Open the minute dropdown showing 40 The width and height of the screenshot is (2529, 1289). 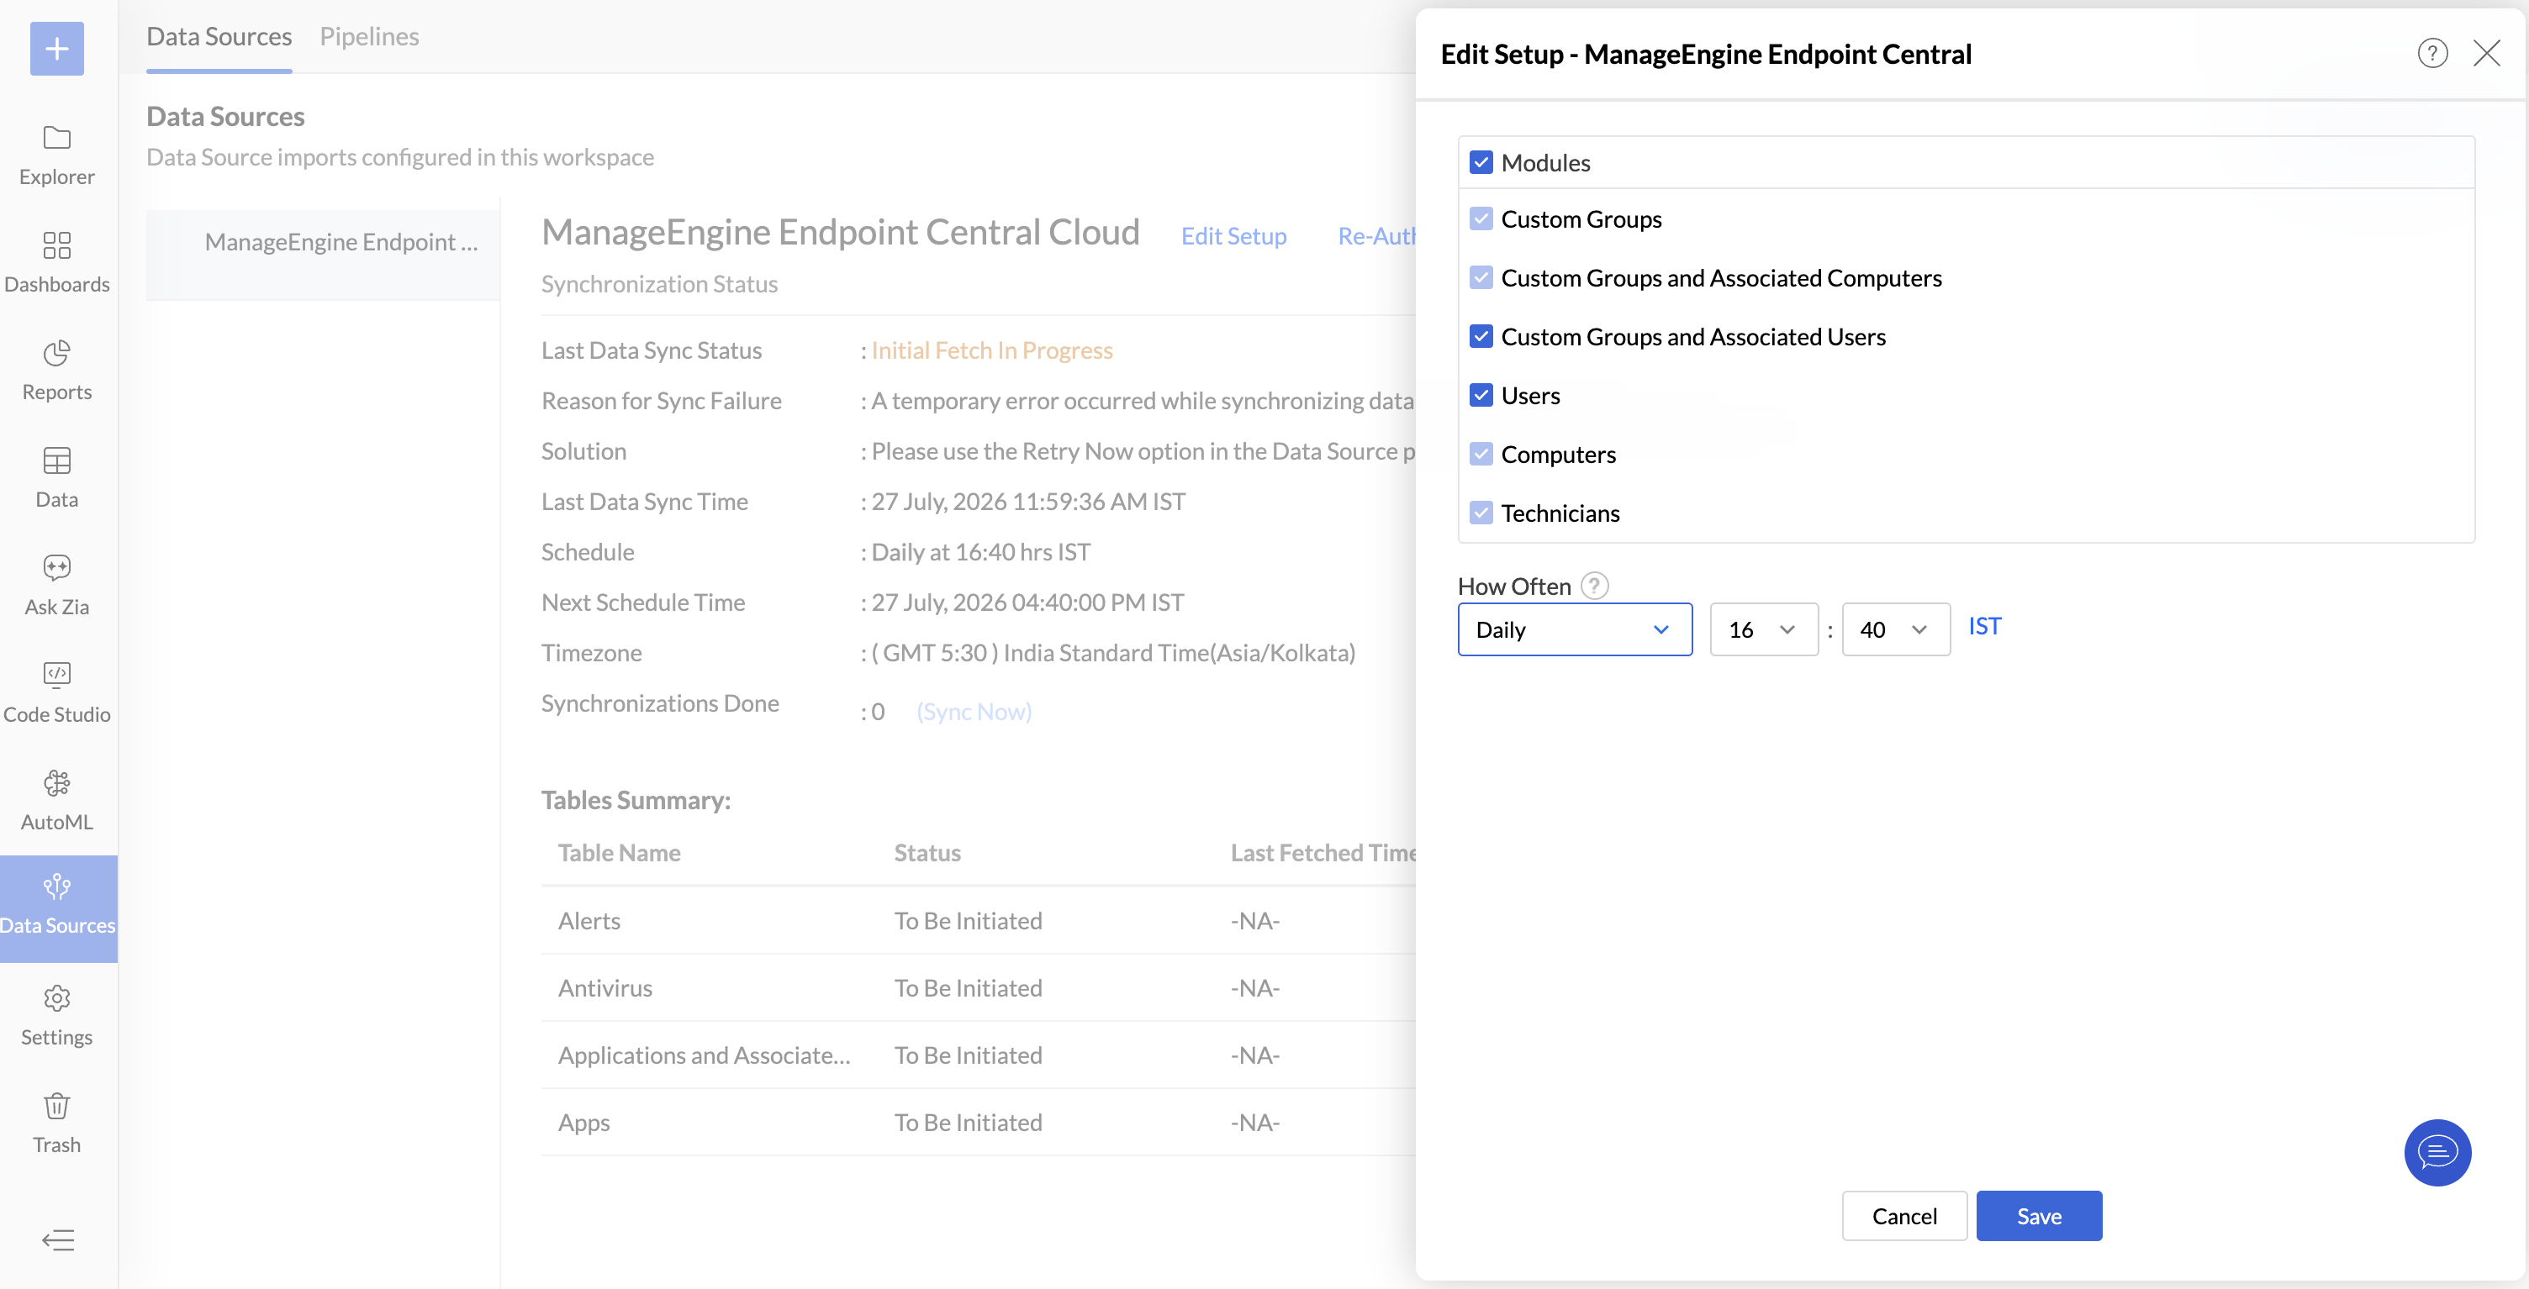[1896, 629]
